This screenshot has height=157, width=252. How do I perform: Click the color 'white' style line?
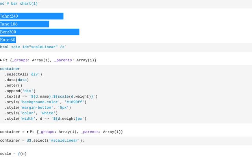coord(31,113)
